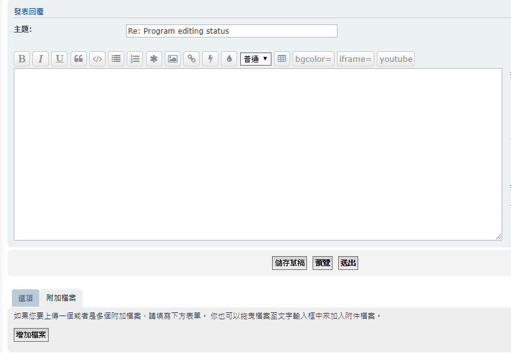Insert a URL link tag
The width and height of the screenshot is (511, 353).
click(192, 59)
